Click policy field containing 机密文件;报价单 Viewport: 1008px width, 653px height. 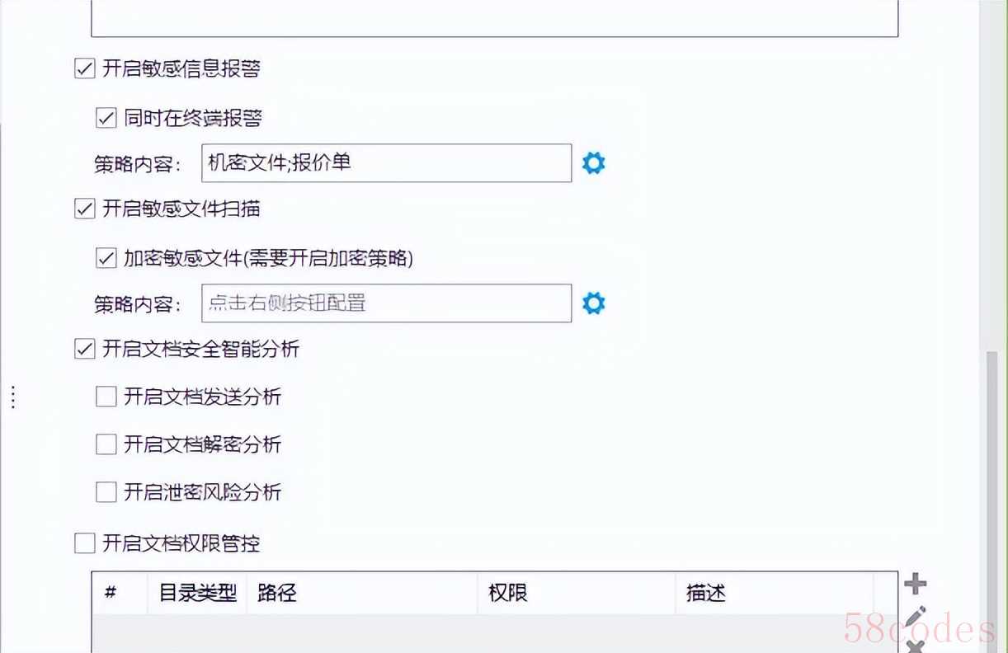(x=386, y=163)
